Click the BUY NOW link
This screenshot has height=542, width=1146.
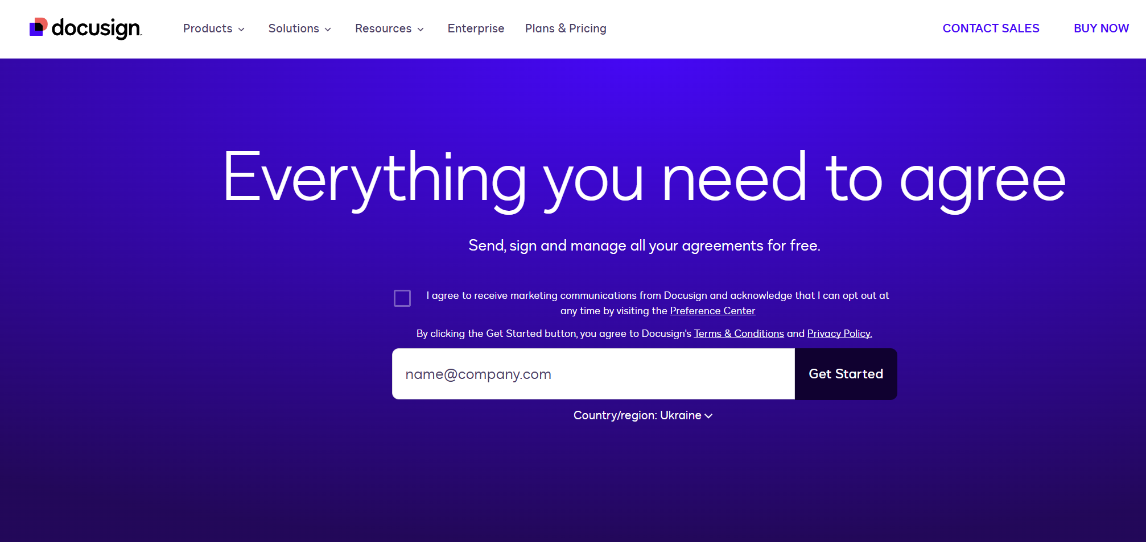[1101, 28]
